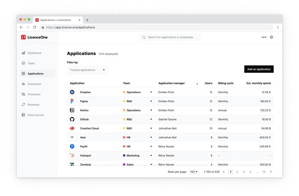Expand team dropdown for Hubspot
Viewport: 299px width, 196px height.
pyautogui.click(x=151, y=155)
